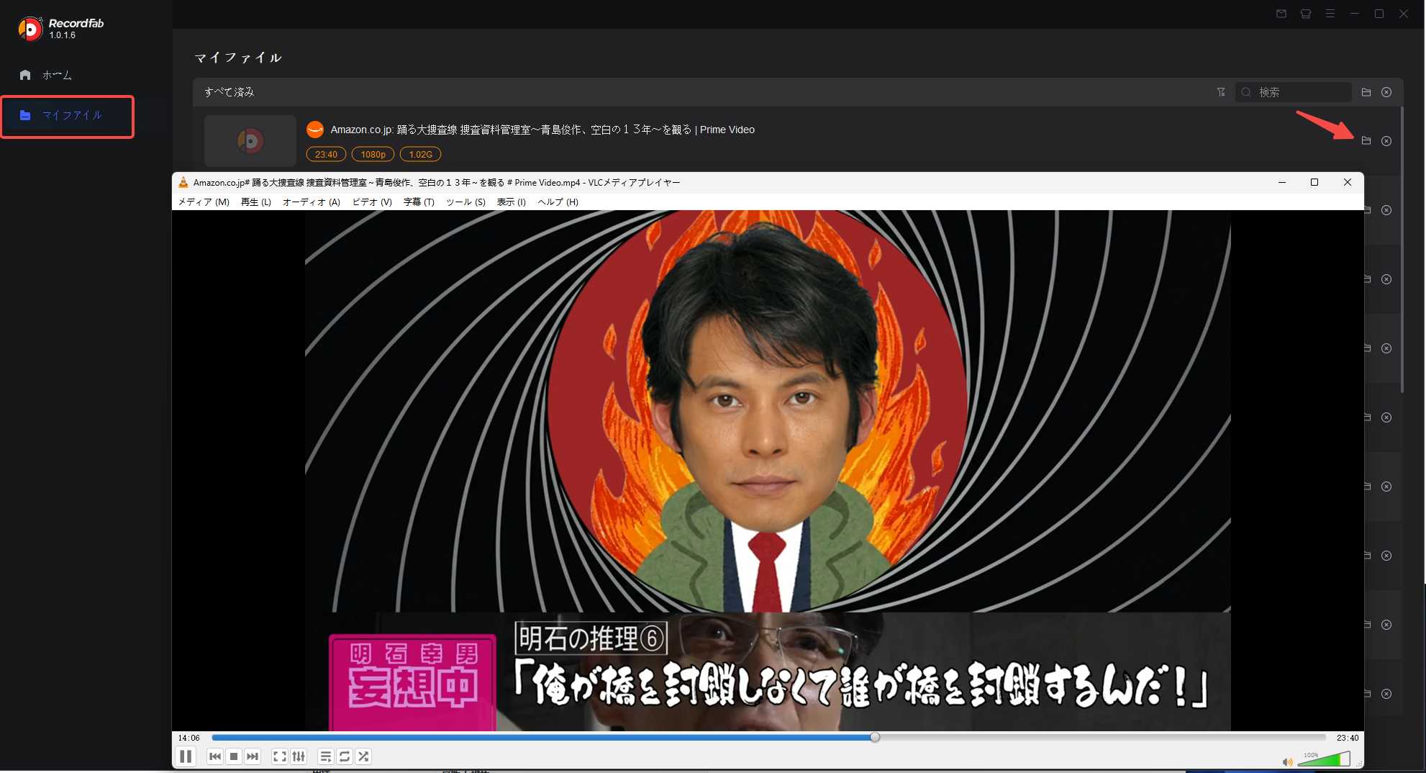Open the filter and sort options icon

1221,92
